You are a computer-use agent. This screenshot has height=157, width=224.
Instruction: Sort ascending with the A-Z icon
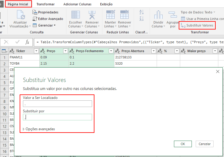[x=141, y=12]
